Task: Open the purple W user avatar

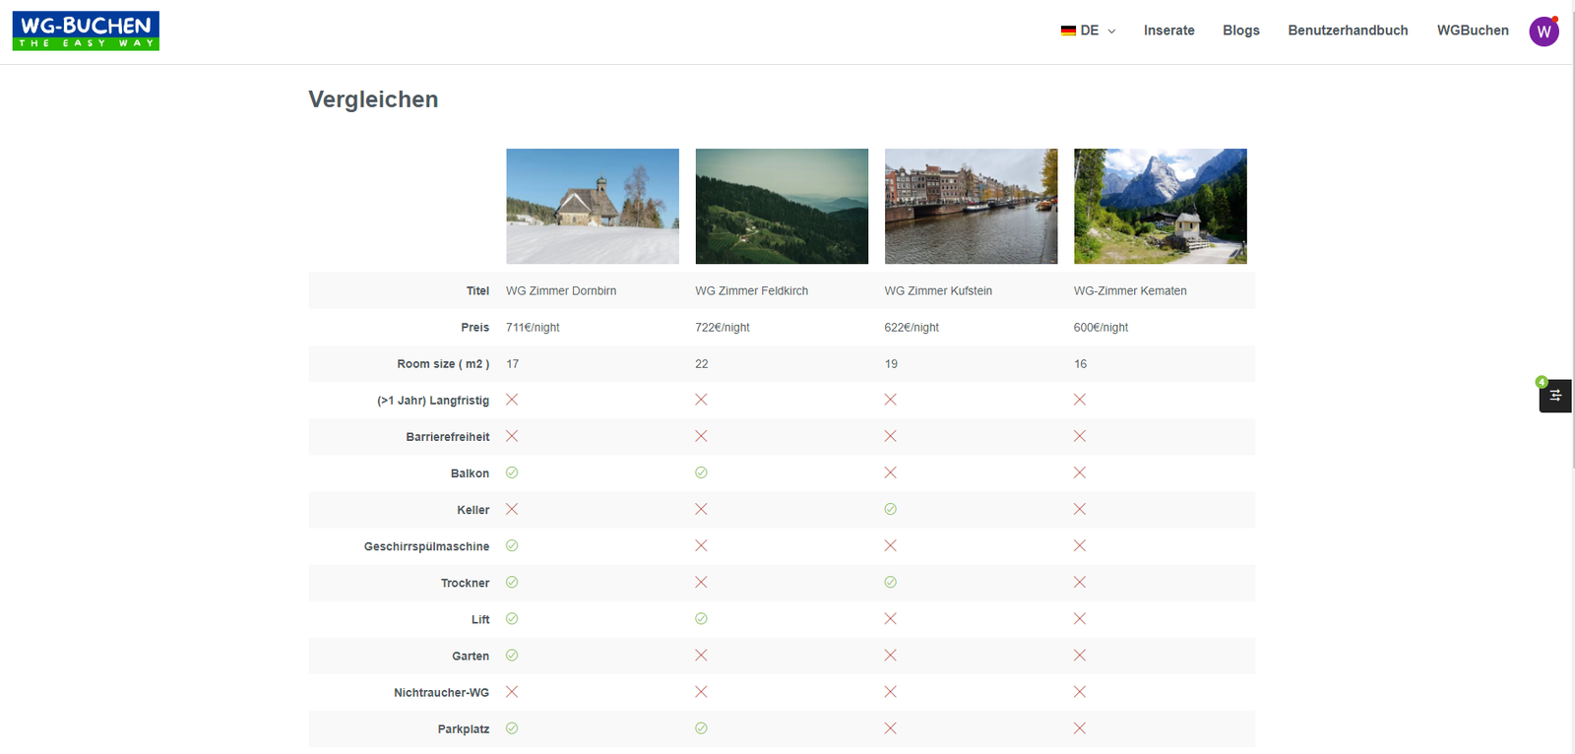Action: tap(1543, 31)
